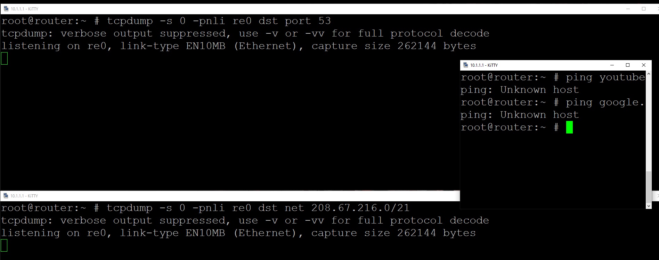Viewport: 659px width, 260px height.
Task: Minimize the port 53 tcpdump window
Action: pyautogui.click(x=628, y=9)
